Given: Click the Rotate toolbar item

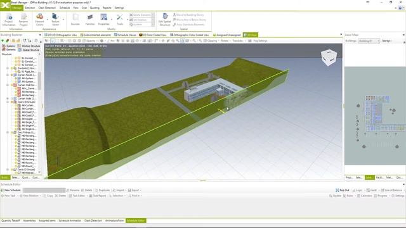Looking at the screenshot, I should coord(225,41).
